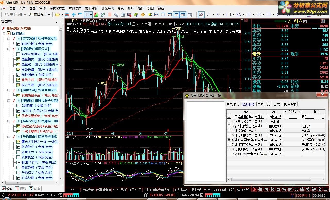Click the blue table red line icon

[x=67, y=15]
